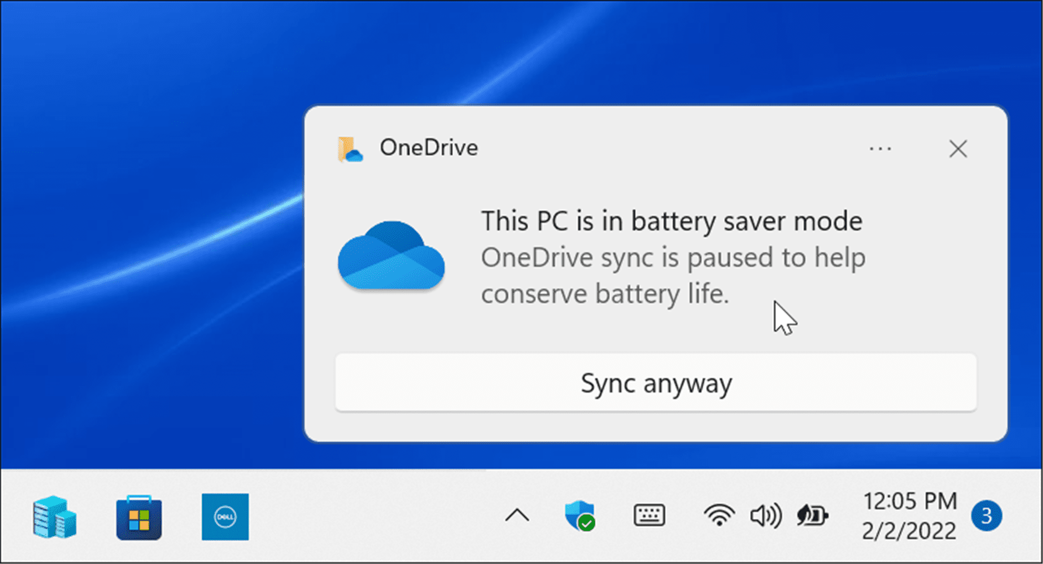Show overflow tray icons with the chevron
The image size is (1043, 564).
click(517, 516)
